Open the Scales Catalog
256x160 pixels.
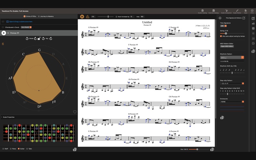click(203, 11)
